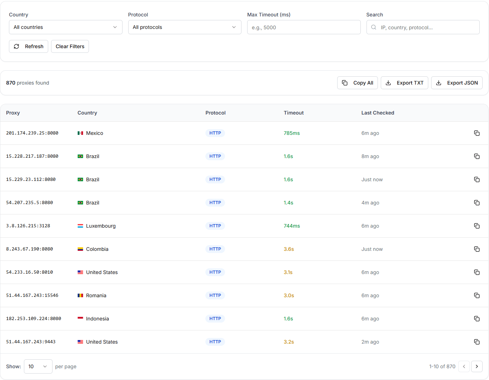The height and width of the screenshot is (380, 489).
Task: Click the 1.4s timeout value
Action: [289, 203]
